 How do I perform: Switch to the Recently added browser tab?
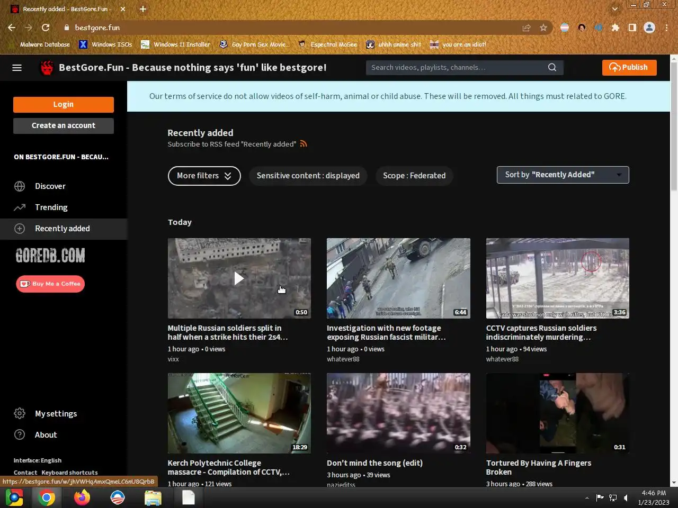(x=67, y=9)
